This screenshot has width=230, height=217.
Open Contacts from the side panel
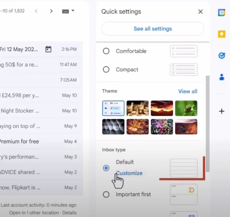point(222,77)
